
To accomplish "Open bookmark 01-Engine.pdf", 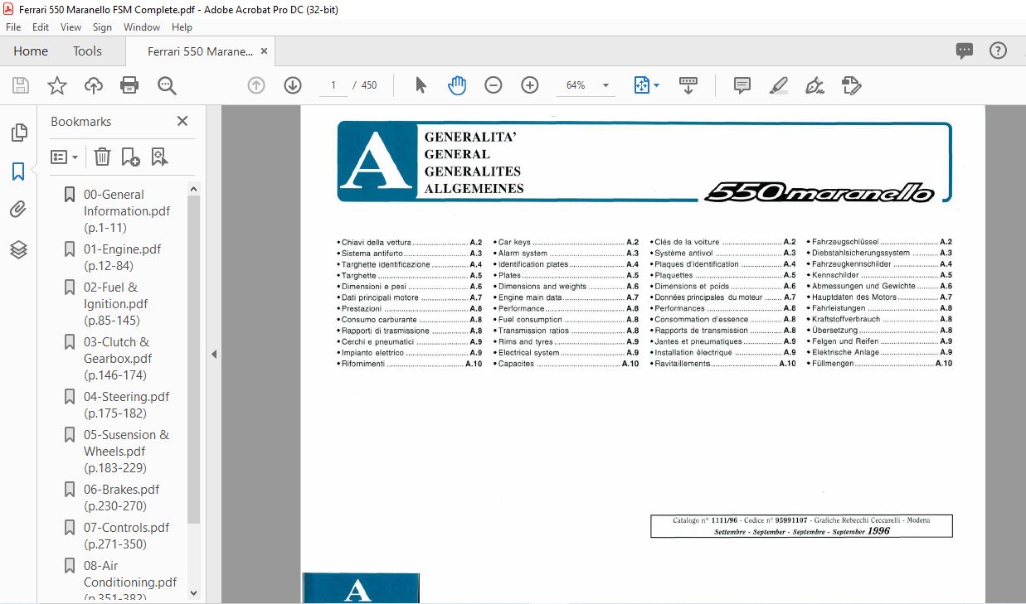I will click(x=122, y=257).
